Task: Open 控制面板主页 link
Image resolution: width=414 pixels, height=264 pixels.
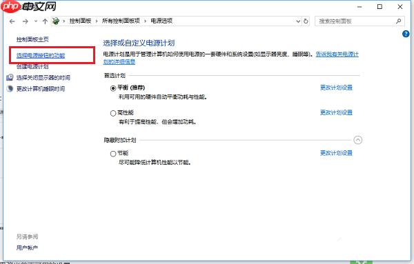Action: 32,39
